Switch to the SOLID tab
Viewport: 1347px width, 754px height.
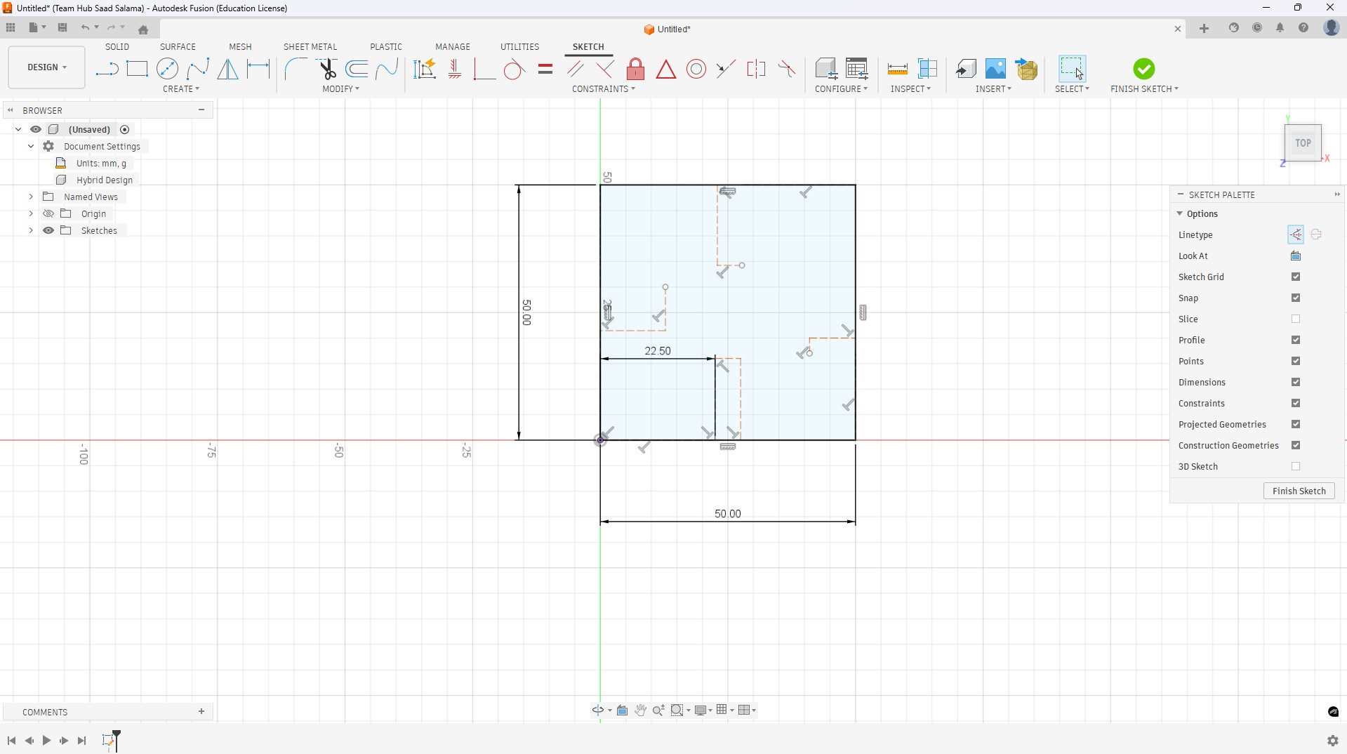pos(117,47)
